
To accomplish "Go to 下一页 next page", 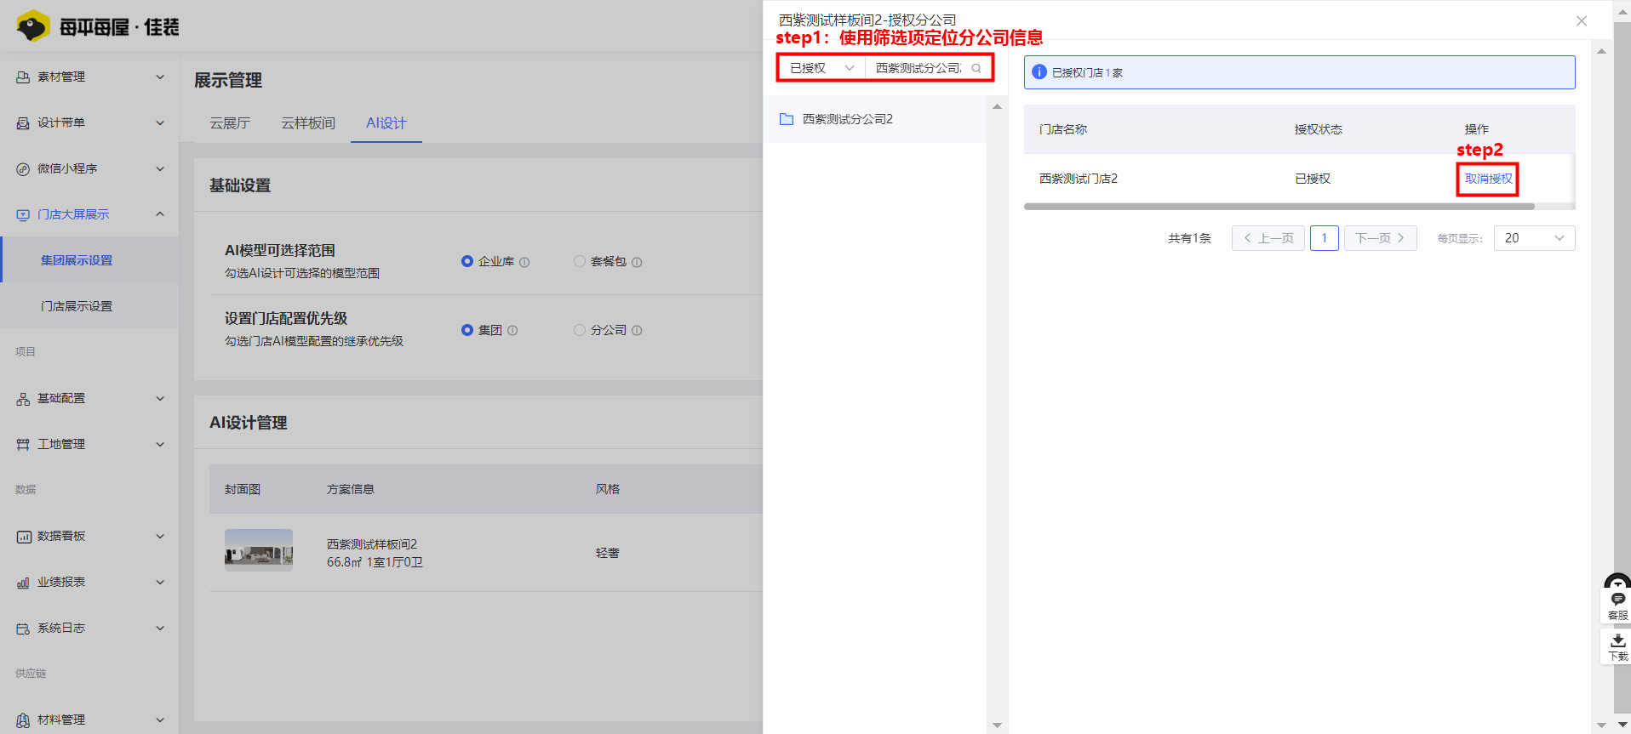I will 1380,238.
